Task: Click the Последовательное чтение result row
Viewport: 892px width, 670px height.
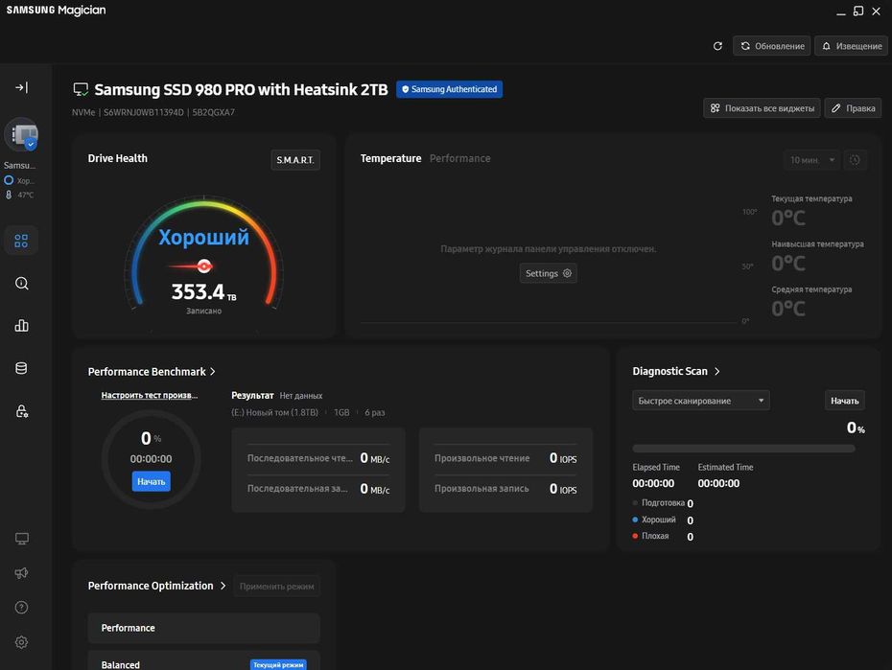Action: pyautogui.click(x=318, y=458)
